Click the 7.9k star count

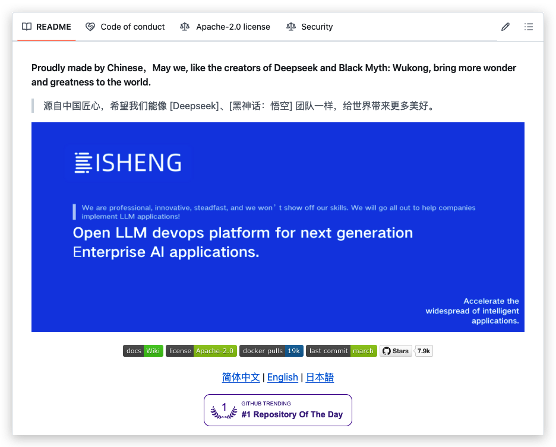[424, 351]
